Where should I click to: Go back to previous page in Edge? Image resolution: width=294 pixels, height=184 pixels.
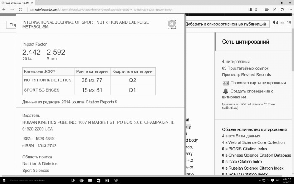click(4, 9)
